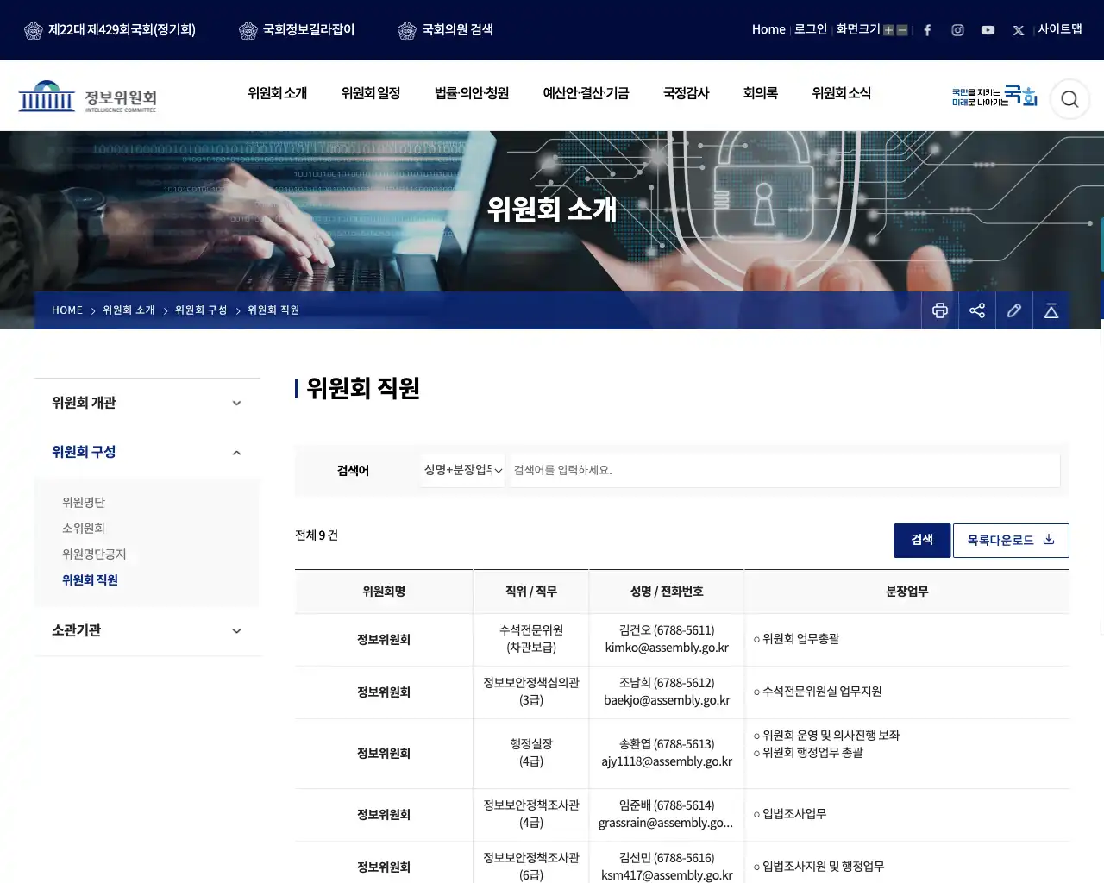Go to 로그인 login link

[x=811, y=29]
